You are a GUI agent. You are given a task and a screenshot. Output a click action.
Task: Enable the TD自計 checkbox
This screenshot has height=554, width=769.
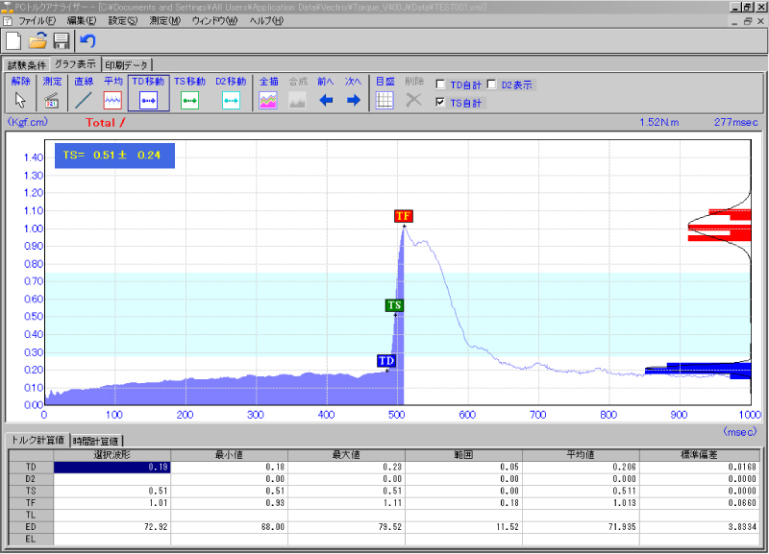441,84
